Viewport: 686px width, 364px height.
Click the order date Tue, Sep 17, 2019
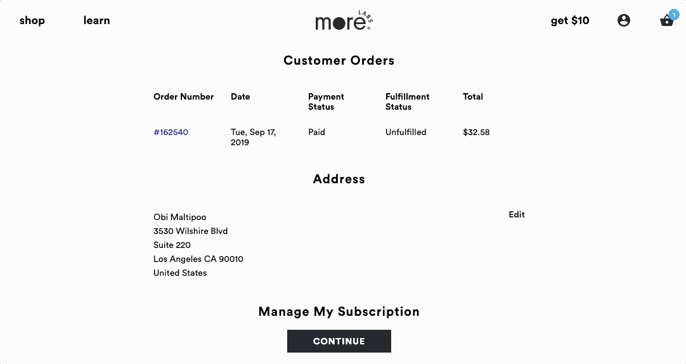(253, 137)
